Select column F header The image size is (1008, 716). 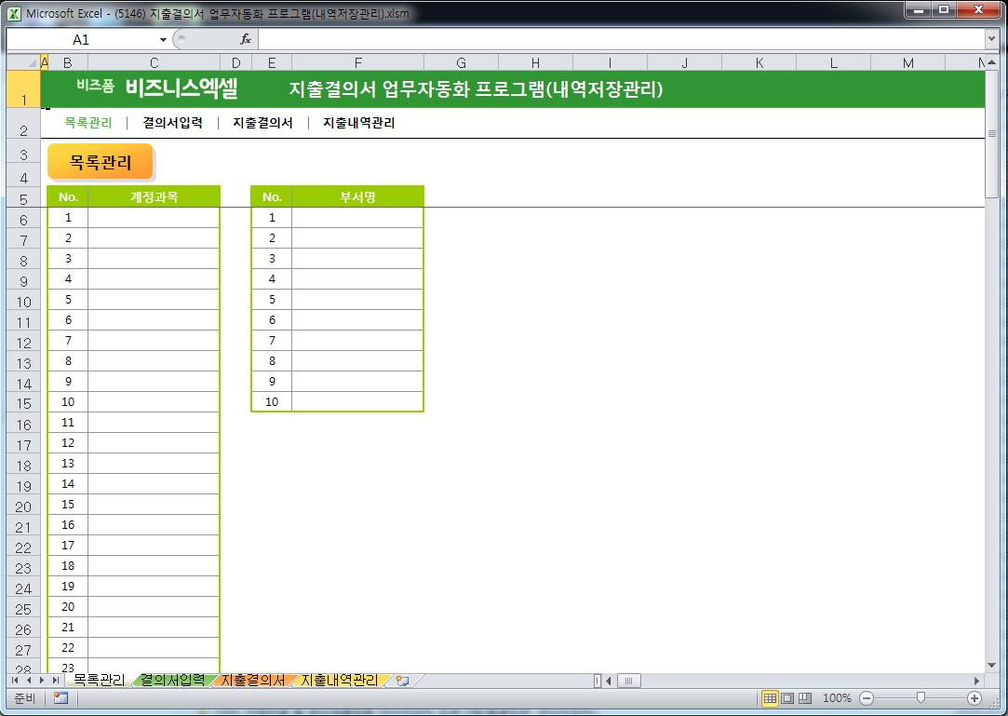tap(357, 62)
